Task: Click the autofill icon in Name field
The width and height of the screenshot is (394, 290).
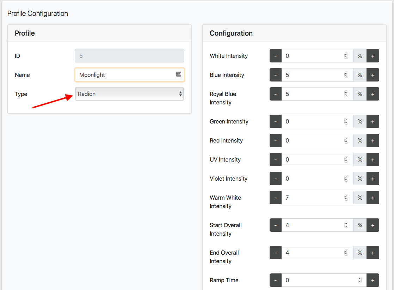Action: 179,74
